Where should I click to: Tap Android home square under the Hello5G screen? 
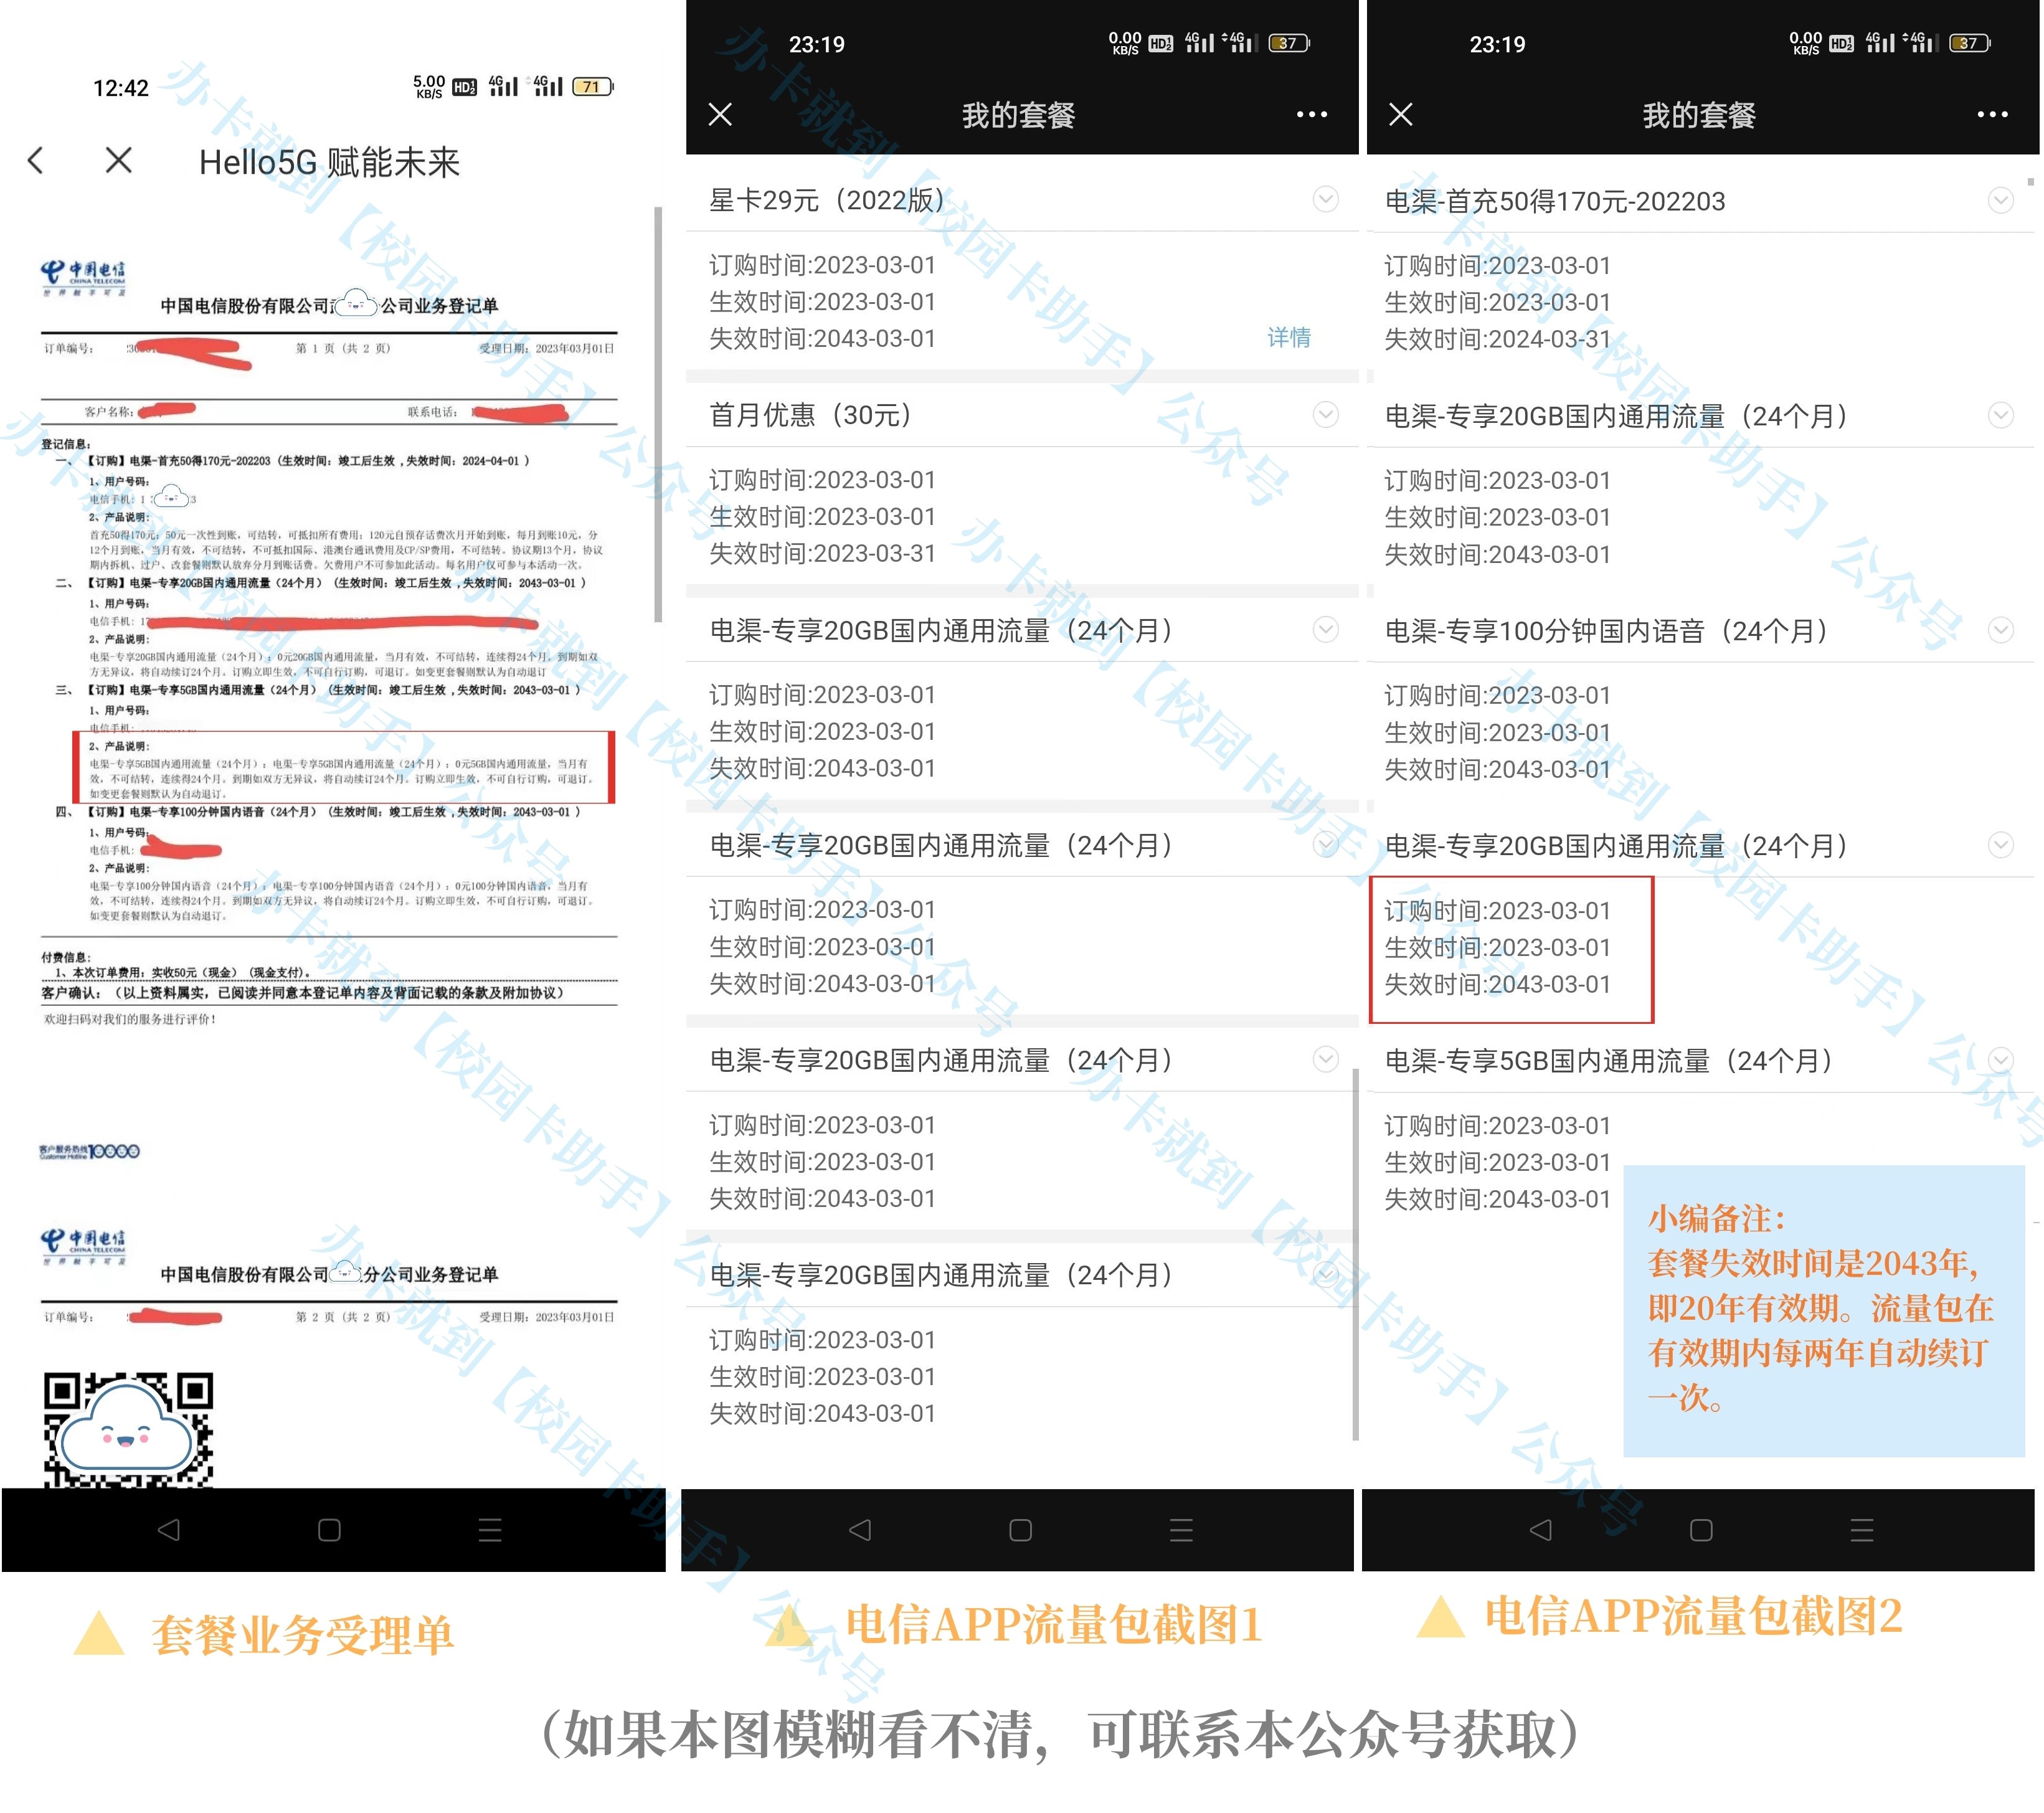[x=329, y=1529]
